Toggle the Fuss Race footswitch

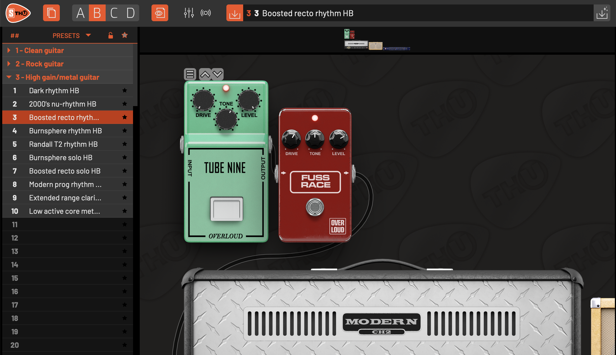click(x=315, y=207)
